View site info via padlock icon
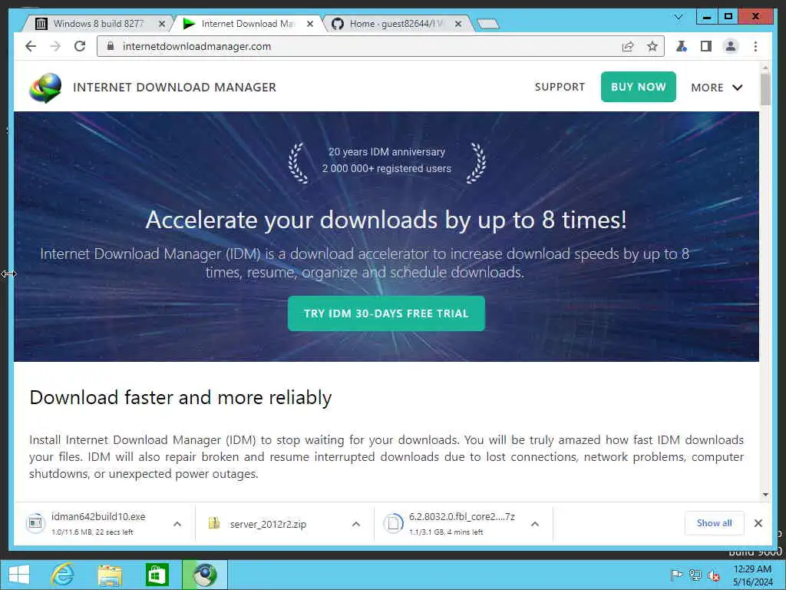The width and height of the screenshot is (786, 590). [111, 45]
